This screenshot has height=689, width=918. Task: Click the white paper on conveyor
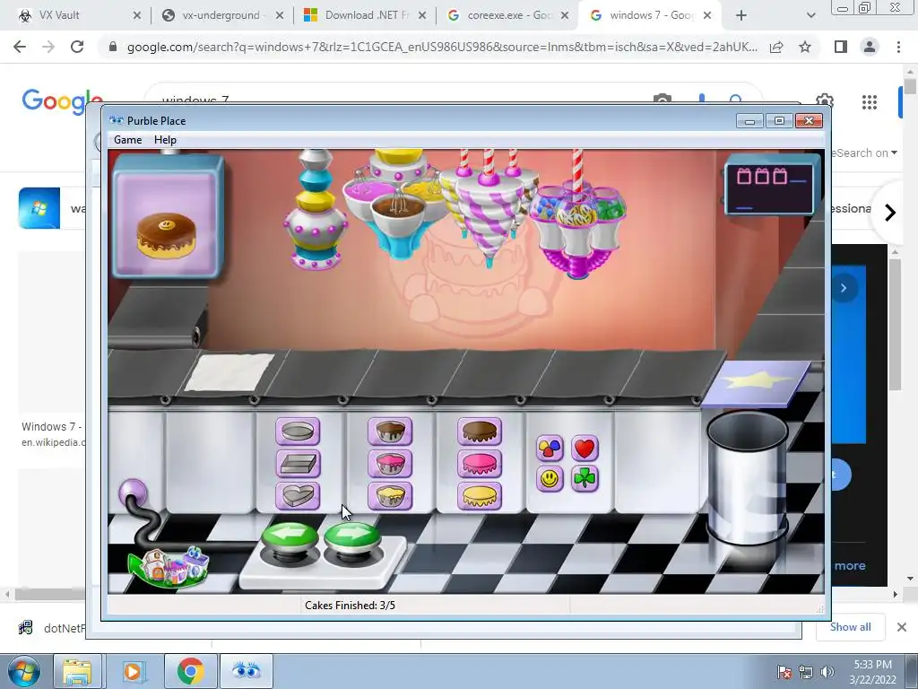(229, 372)
